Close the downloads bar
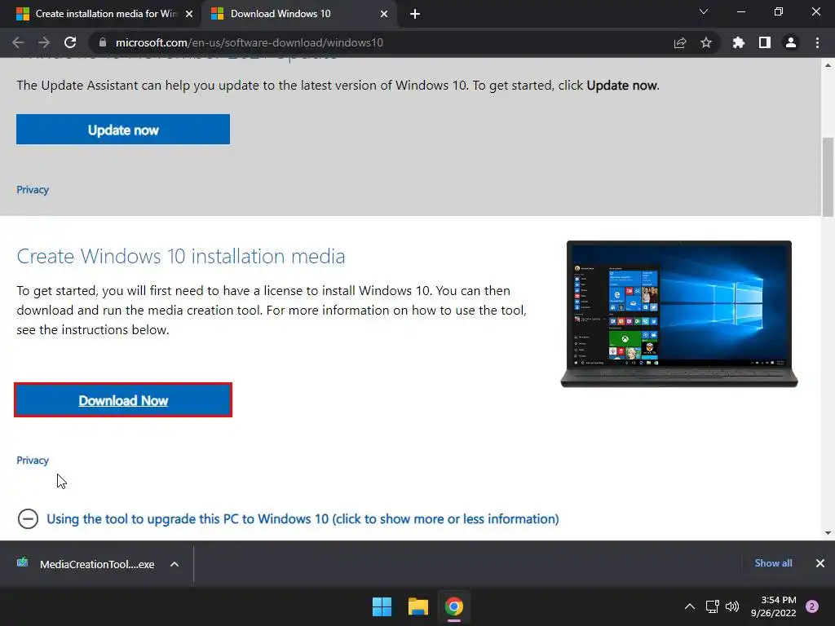Image resolution: width=835 pixels, height=626 pixels. [820, 563]
